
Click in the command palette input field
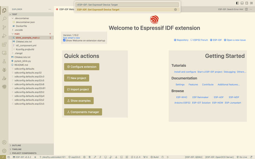pos(127,5)
